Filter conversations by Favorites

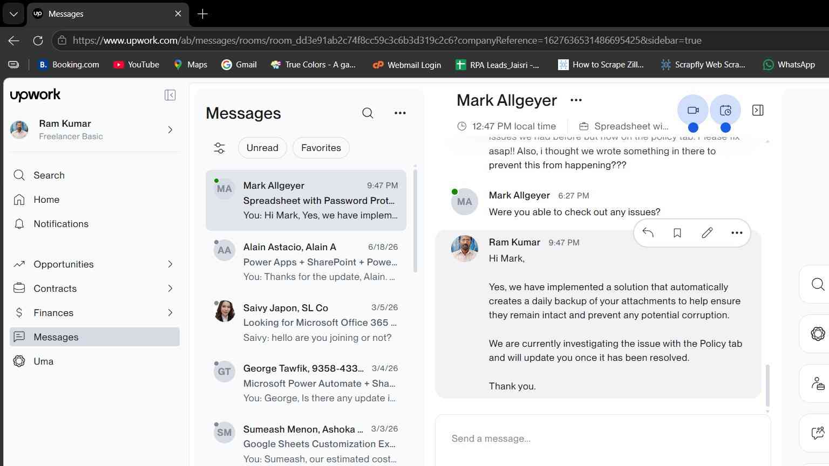click(321, 148)
